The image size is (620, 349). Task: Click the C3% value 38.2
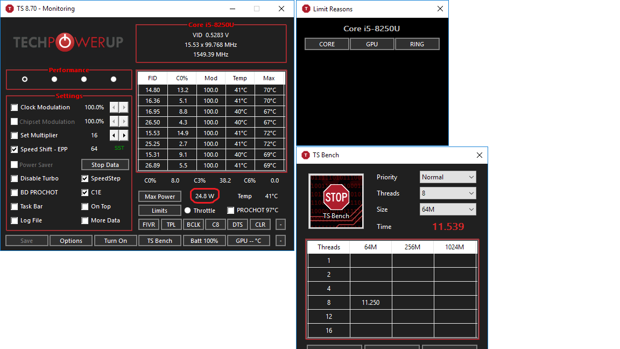tap(225, 180)
